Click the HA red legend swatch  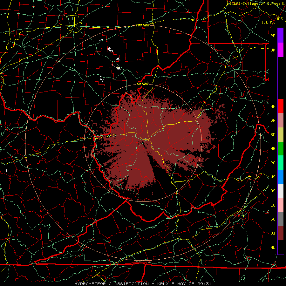(x=281, y=106)
